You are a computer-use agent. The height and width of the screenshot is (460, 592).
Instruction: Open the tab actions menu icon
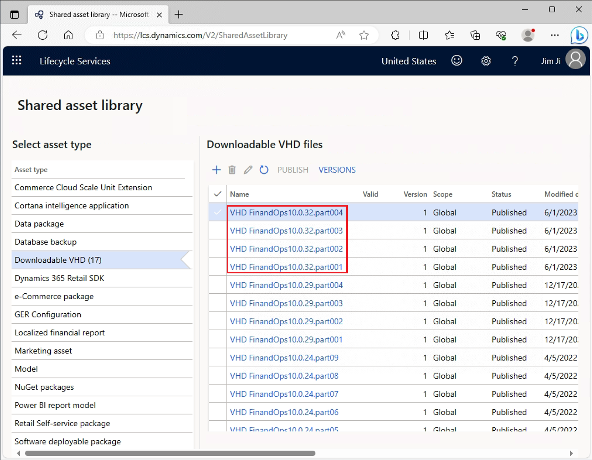pyautogui.click(x=14, y=14)
